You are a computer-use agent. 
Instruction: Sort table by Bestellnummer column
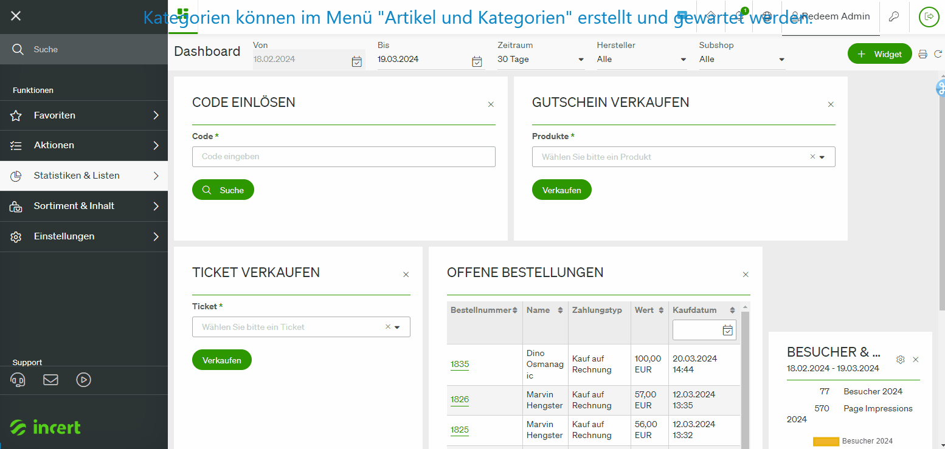pos(483,310)
